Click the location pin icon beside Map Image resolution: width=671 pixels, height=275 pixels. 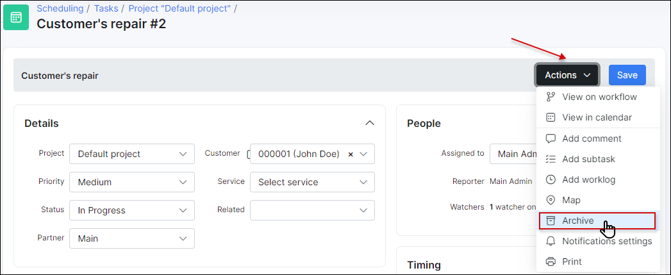click(x=551, y=200)
